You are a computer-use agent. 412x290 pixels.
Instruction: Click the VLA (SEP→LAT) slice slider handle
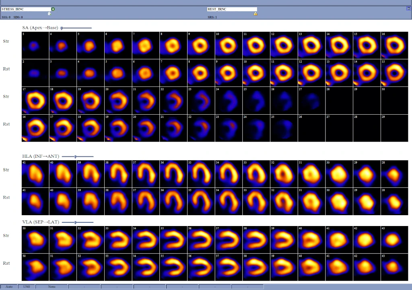pyautogui.click(x=75, y=222)
